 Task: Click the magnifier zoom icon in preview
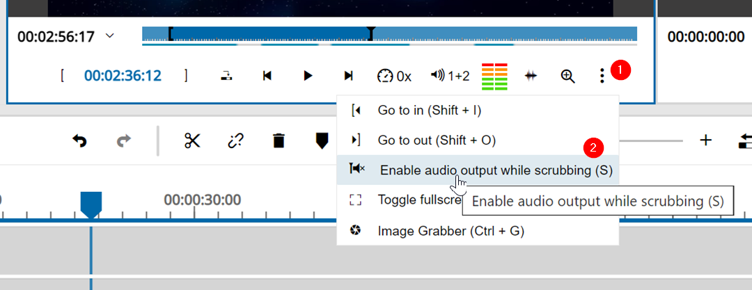pyautogui.click(x=568, y=76)
